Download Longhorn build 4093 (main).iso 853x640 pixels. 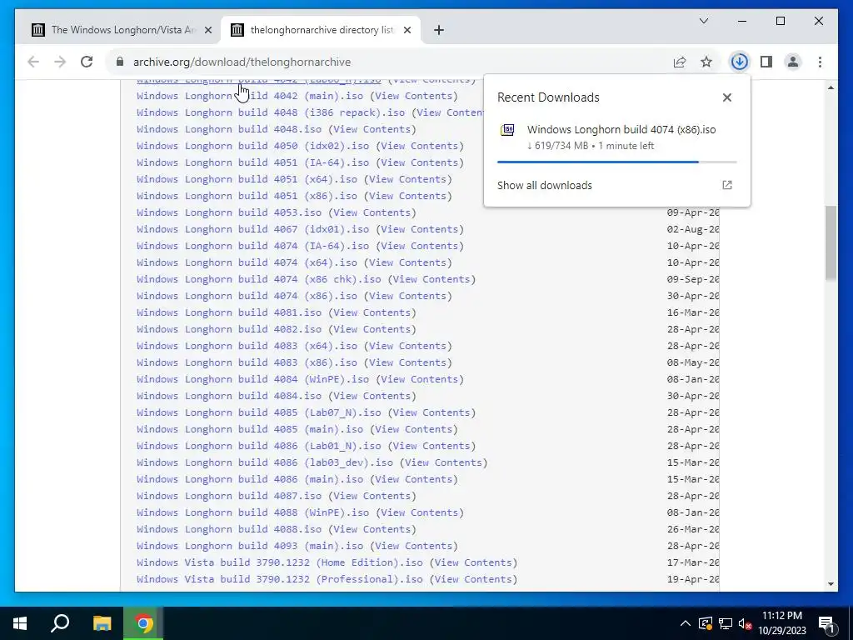[250, 546]
